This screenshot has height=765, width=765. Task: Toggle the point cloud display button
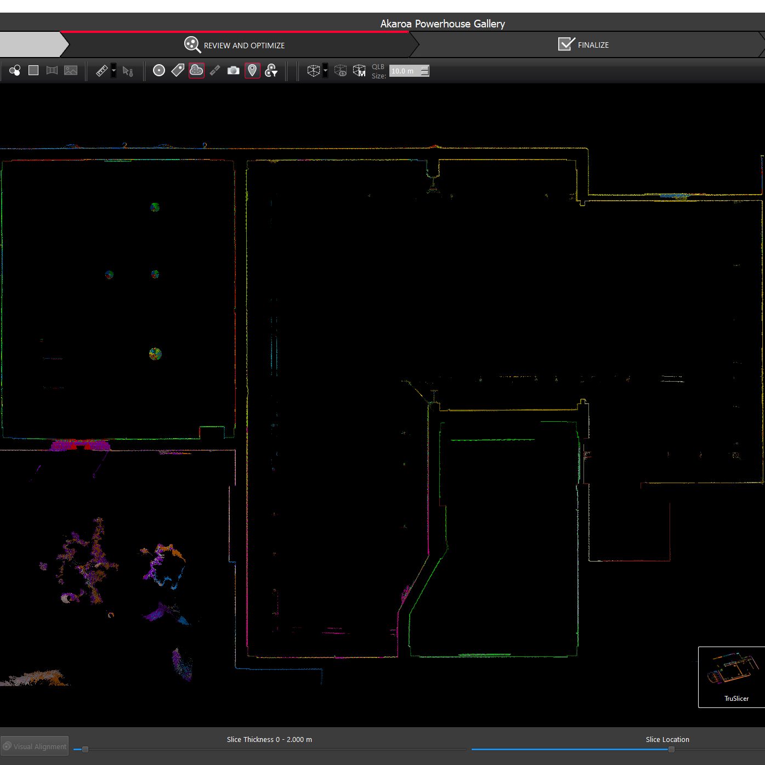click(x=196, y=71)
